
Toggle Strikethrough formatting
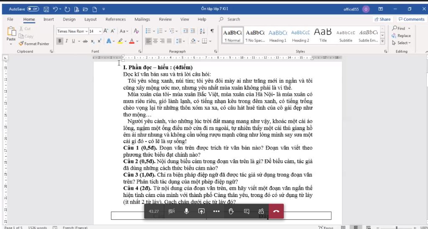[85, 41]
